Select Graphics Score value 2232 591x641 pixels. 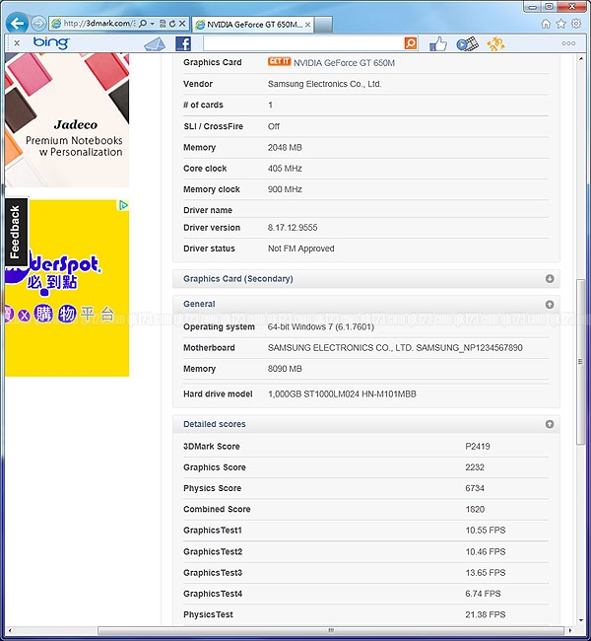coord(475,467)
